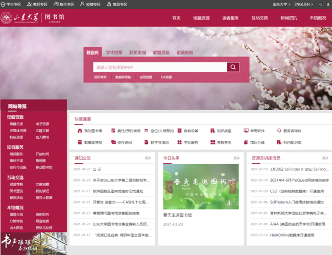The height and width of the screenshot is (255, 332).
Task: Click the list icon beside 数据库导航
Action: pos(80,142)
